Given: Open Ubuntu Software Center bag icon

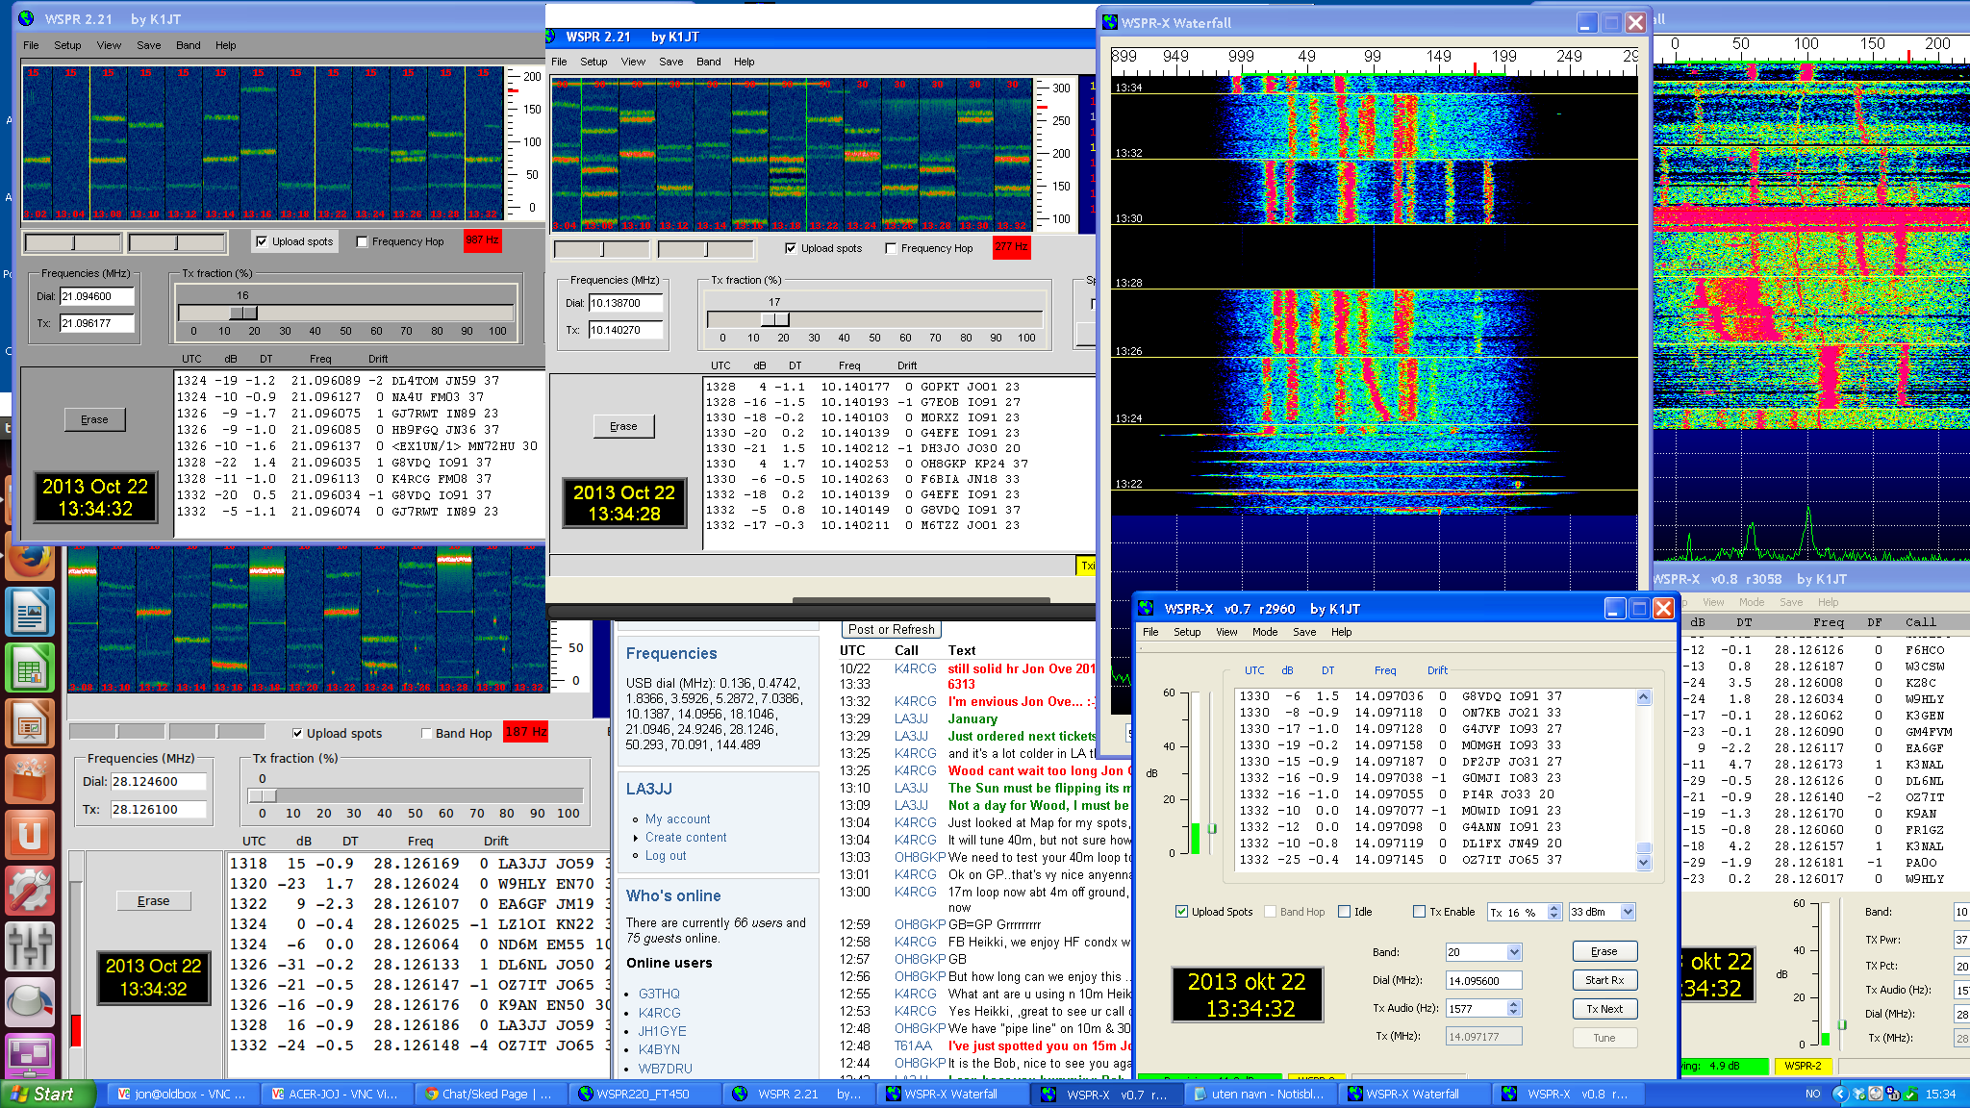Looking at the screenshot, I should point(31,779).
